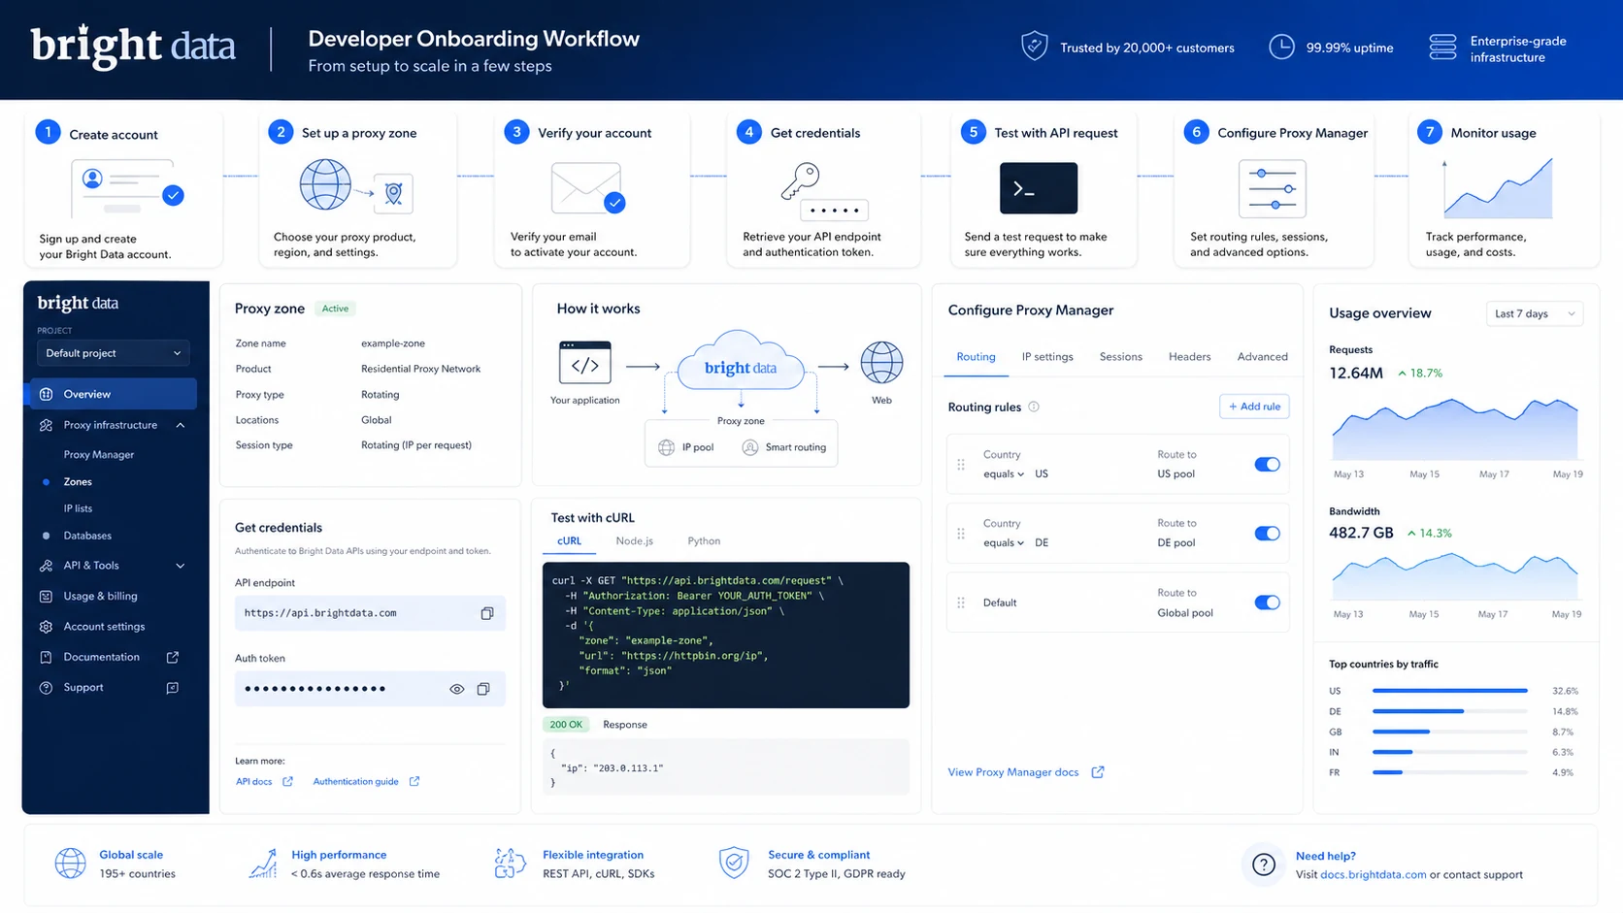Open the docs.brightdata.com link
The image size is (1623, 913).
1374,874
